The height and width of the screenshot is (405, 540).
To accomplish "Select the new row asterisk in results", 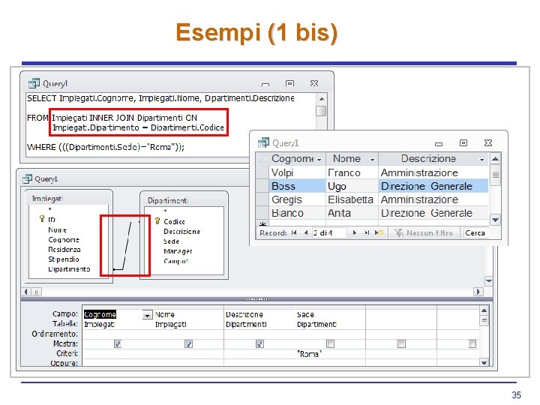I will pos(262,223).
